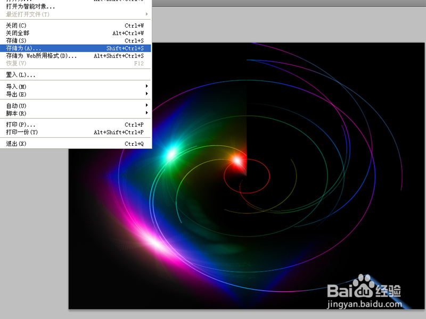The image size is (426, 319).
Task: Click 恢复(V) menu item
Action: coord(76,63)
